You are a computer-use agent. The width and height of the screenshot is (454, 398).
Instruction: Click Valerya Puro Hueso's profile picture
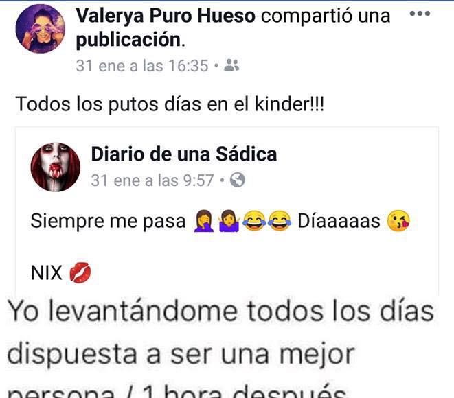point(41,29)
